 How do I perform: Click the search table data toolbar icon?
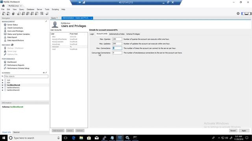tap(42, 14)
